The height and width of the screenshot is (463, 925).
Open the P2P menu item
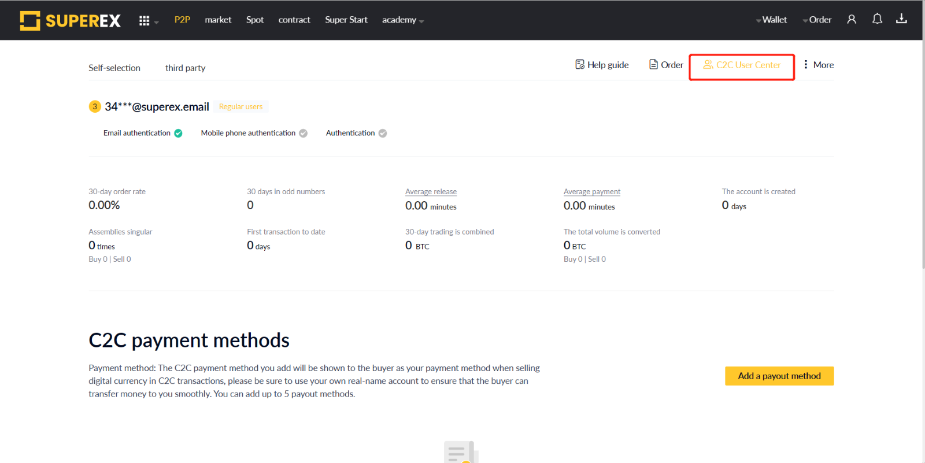coord(182,20)
